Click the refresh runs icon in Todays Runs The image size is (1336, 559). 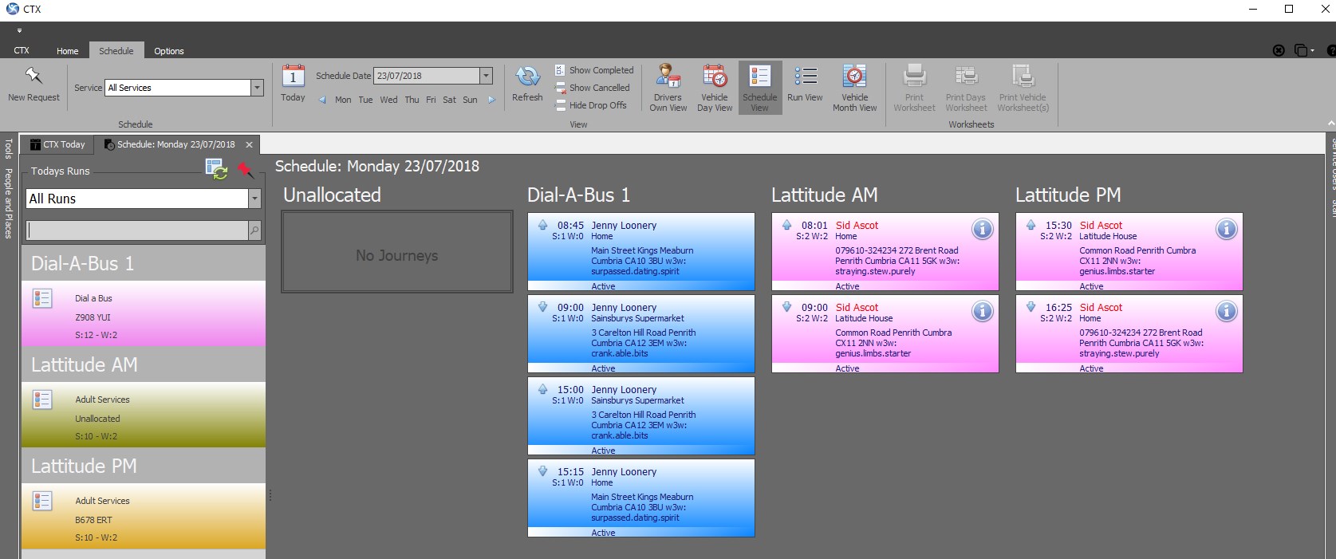click(x=216, y=169)
